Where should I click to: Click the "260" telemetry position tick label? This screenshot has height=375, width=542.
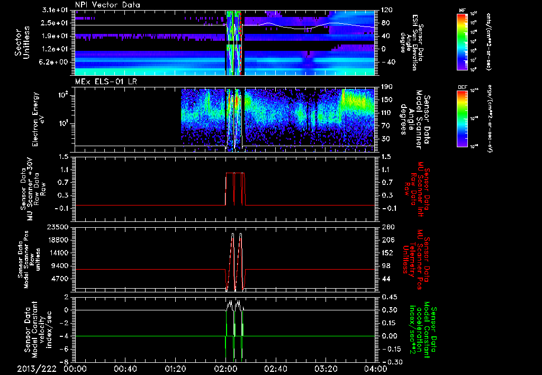[x=387, y=227]
